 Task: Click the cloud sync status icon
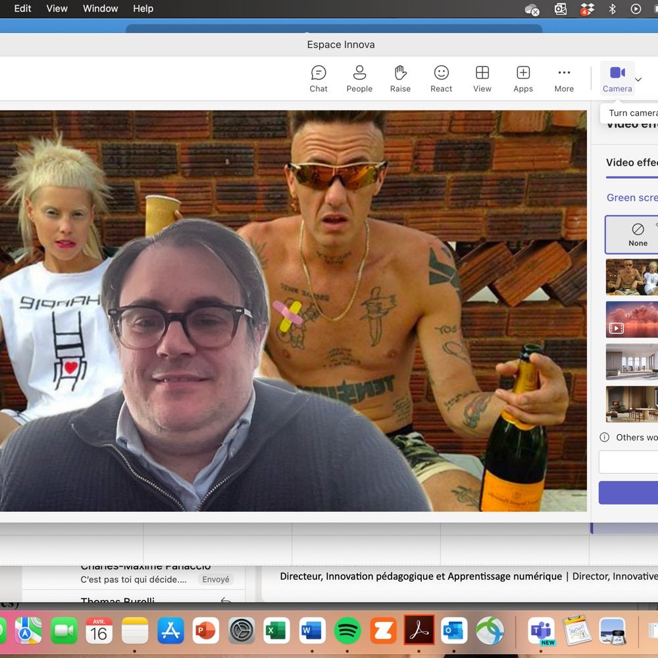click(x=532, y=9)
